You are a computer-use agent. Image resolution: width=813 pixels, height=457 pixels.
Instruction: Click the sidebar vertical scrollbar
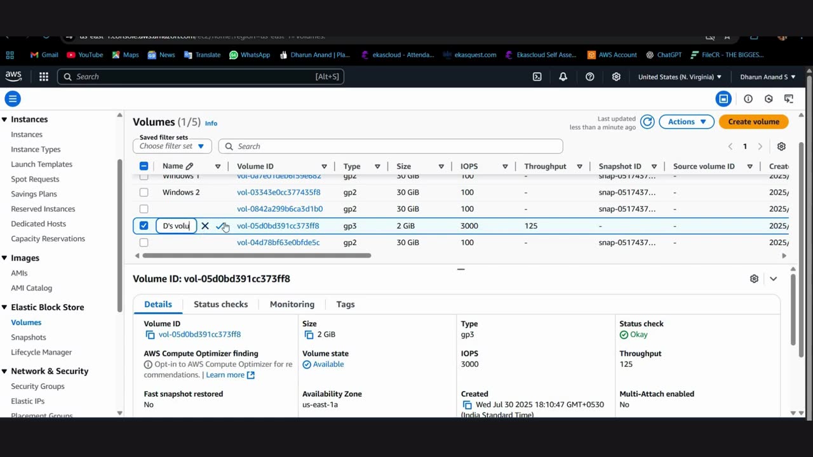119,235
